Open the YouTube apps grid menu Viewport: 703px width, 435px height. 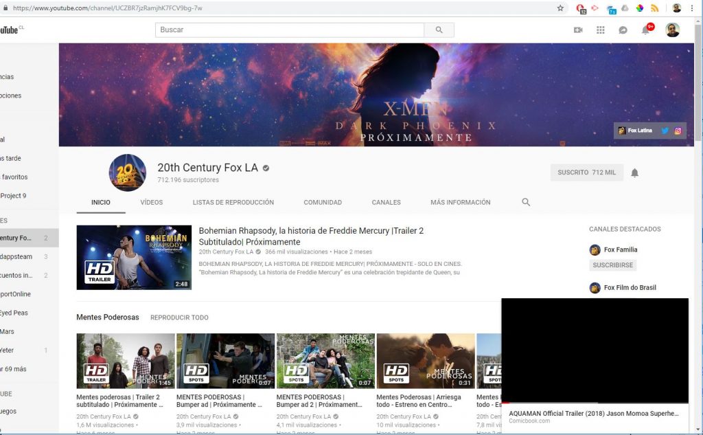(x=600, y=30)
